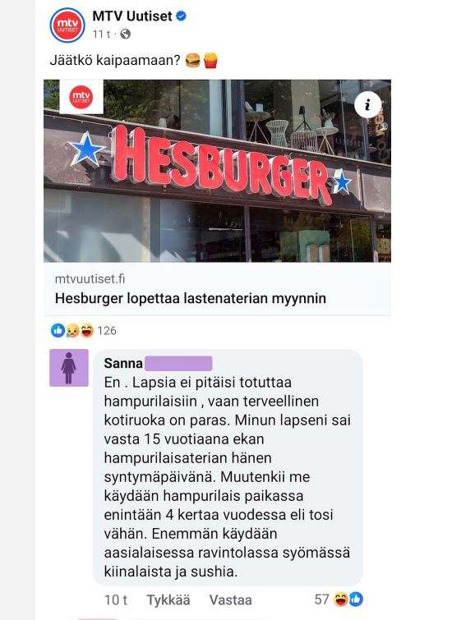View the 126 reactions list
This screenshot has width=475, height=620.
[x=107, y=331]
